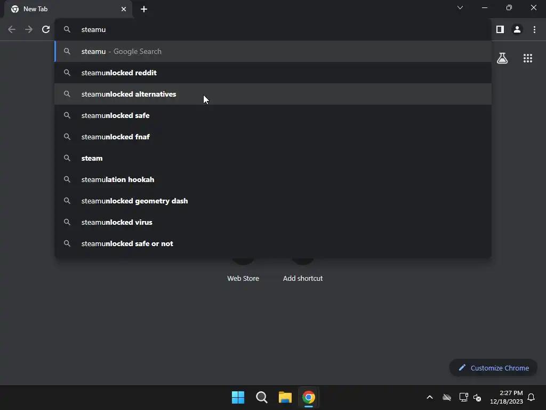Reload the page with the refresh icon
Viewport: 546px width, 410px height.
click(46, 30)
